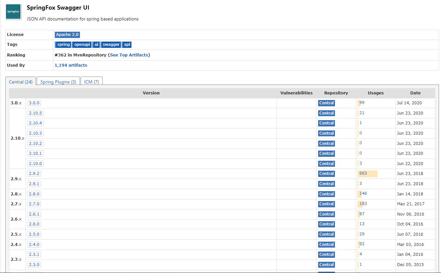Select the api tag
The height and width of the screenshot is (273, 441).
[x=127, y=45]
